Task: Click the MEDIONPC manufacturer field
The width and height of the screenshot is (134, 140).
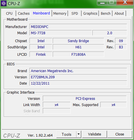Action: click(x=78, y=27)
